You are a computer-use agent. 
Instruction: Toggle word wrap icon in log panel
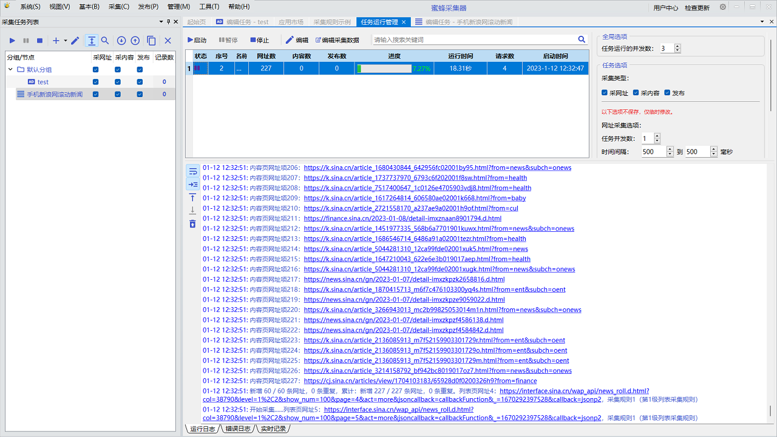(192, 171)
